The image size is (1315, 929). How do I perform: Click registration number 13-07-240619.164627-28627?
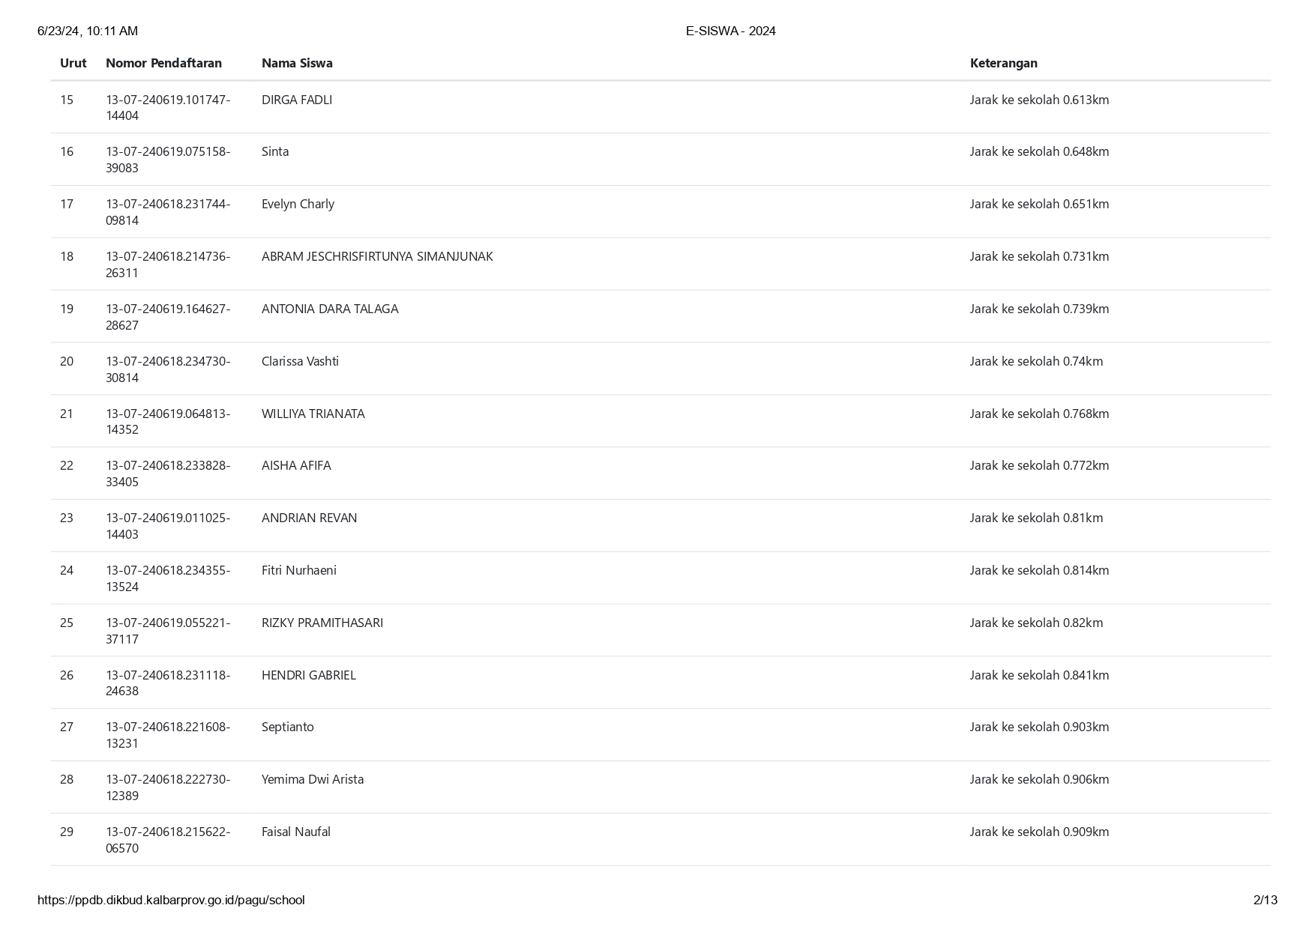click(x=168, y=317)
